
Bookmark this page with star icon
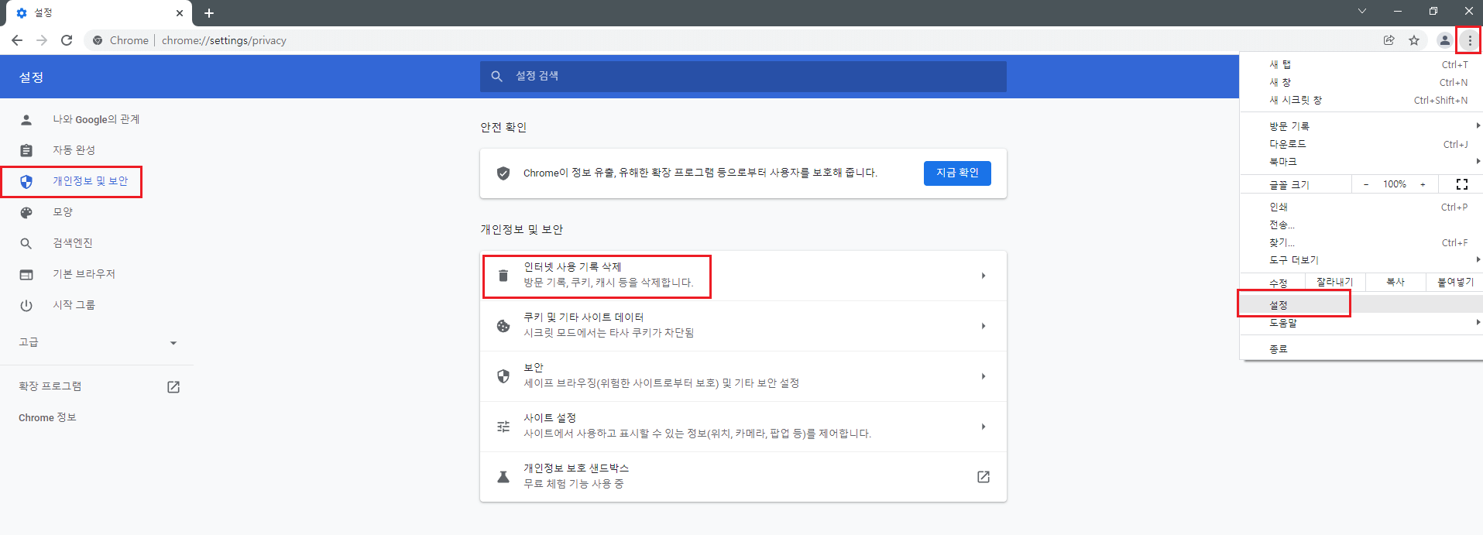click(1414, 40)
